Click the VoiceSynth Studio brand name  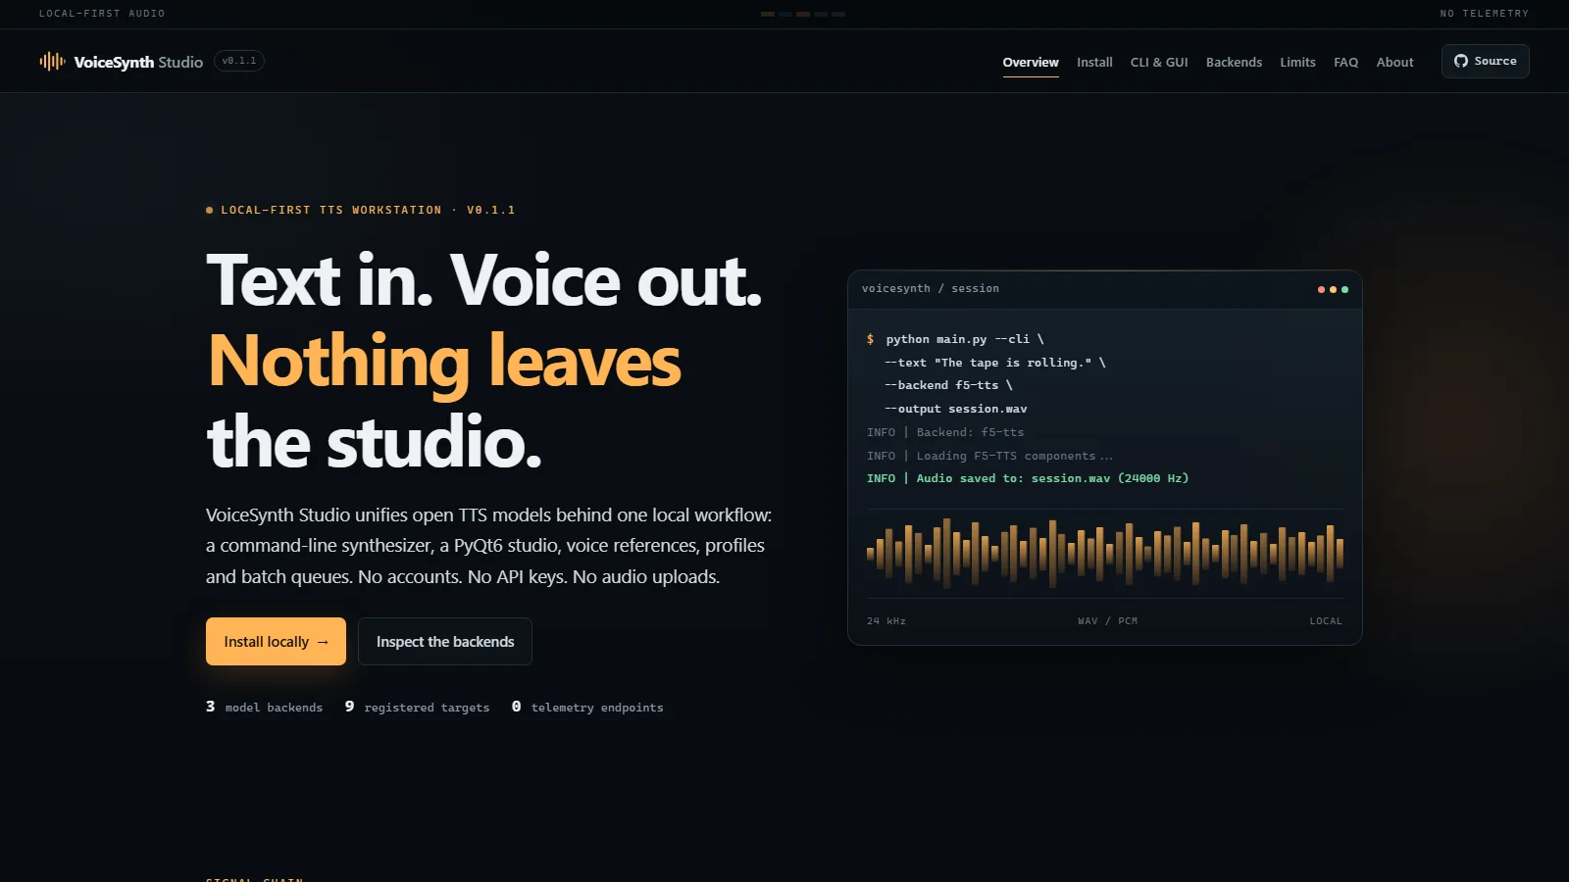point(138,62)
